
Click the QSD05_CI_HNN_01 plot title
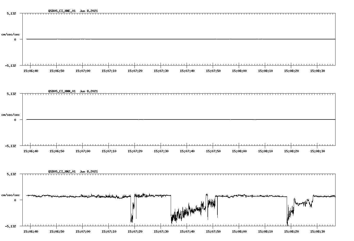73,91
